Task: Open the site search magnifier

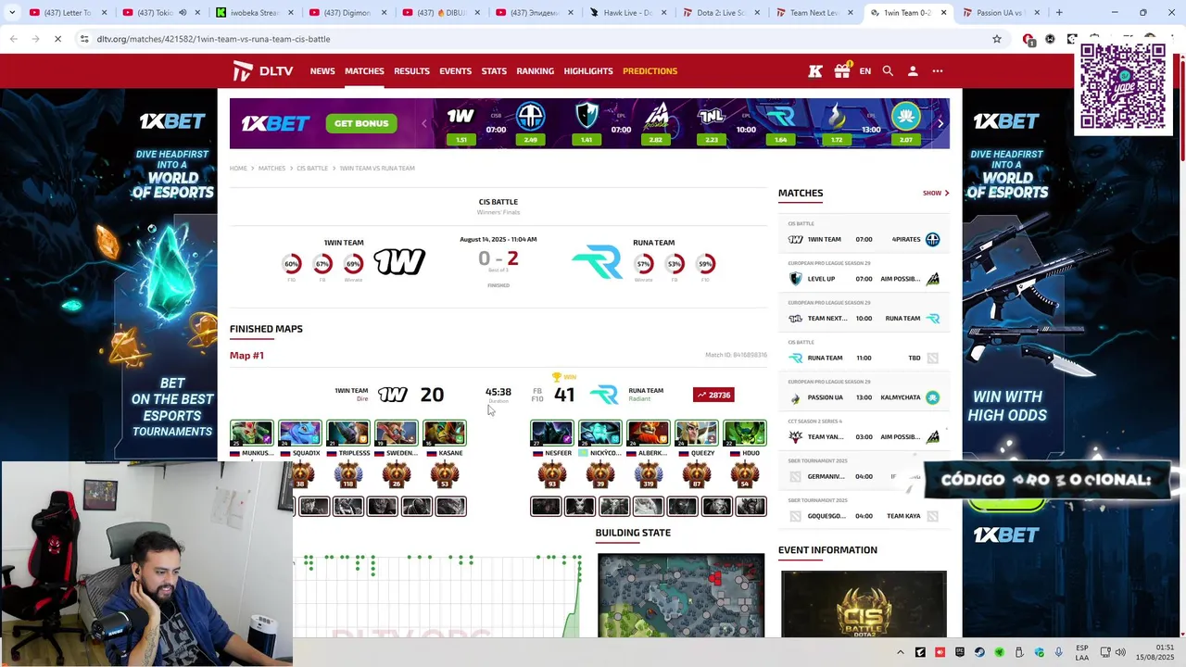Action: coord(888,71)
